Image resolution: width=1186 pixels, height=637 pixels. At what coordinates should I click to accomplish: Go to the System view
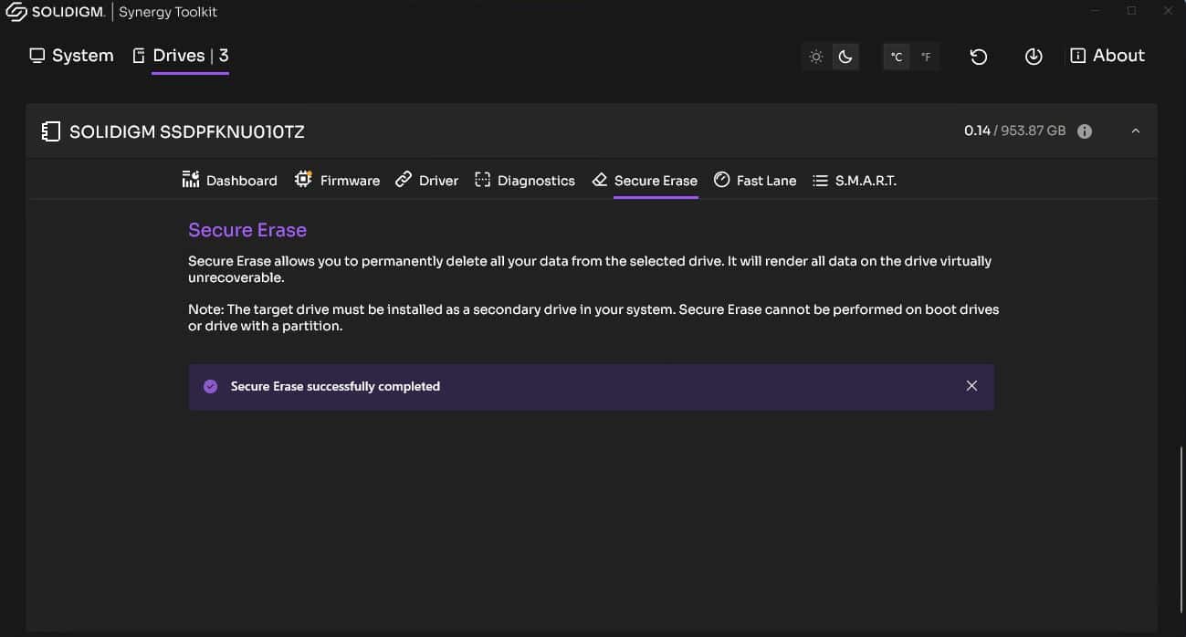click(x=71, y=56)
